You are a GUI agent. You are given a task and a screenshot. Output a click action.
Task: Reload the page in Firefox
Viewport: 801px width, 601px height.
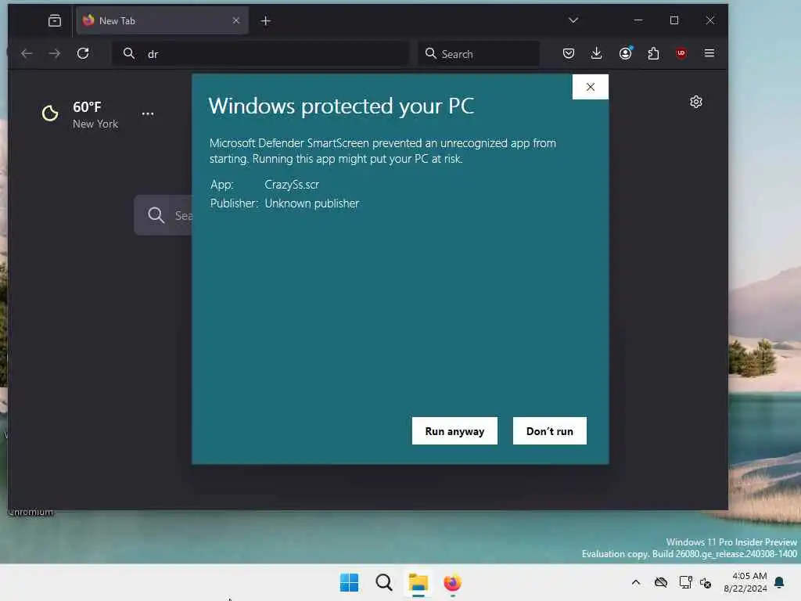(83, 53)
